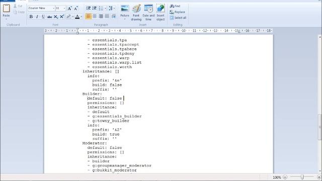Click the Increase indent icon

(95, 8)
